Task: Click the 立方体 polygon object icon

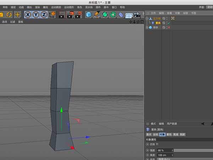Action: click(x=151, y=18)
